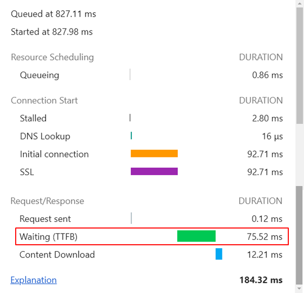Image resolution: width=304 pixels, height=293 pixels.
Task: Select the Waiting (TTFB) row label
Action: (49, 237)
